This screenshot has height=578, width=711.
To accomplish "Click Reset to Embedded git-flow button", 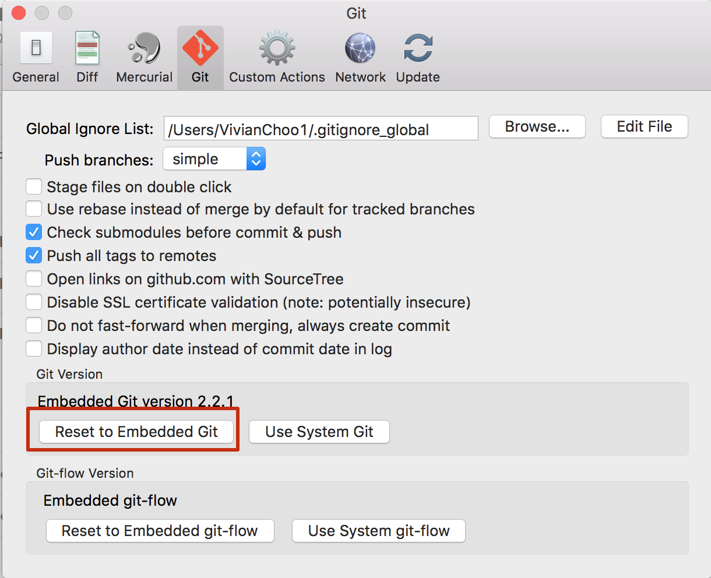I will pyautogui.click(x=160, y=531).
